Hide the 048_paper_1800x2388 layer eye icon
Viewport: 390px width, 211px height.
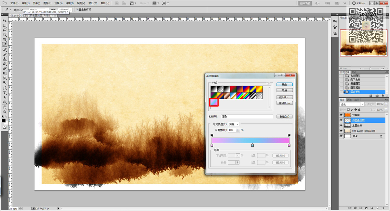tap(341, 130)
